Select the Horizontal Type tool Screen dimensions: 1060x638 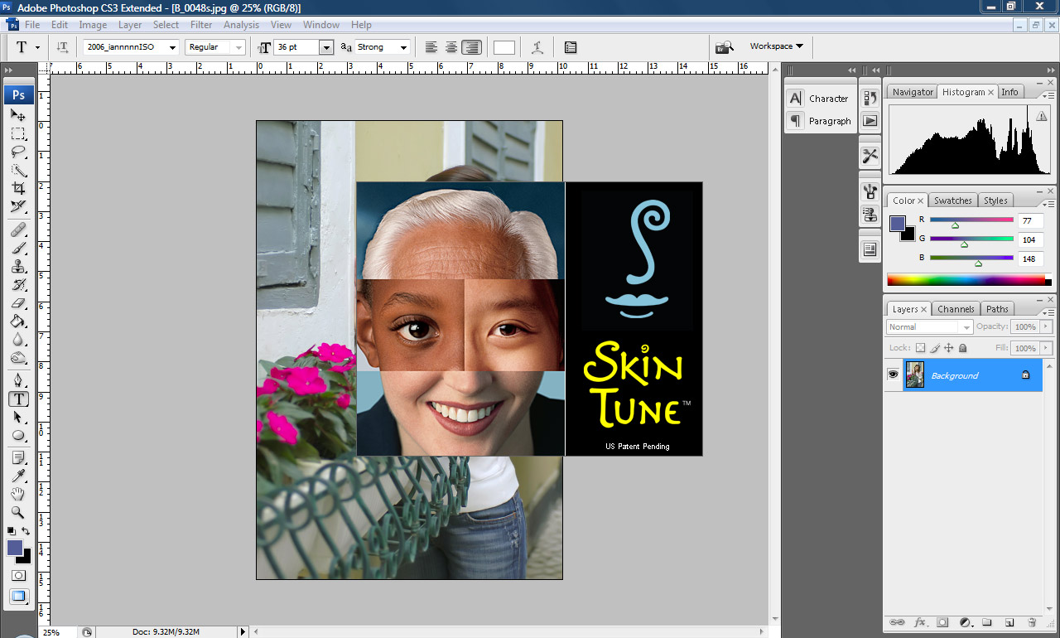pos(18,399)
